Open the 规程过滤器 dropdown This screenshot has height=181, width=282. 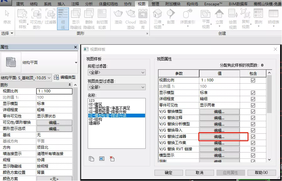117,72
